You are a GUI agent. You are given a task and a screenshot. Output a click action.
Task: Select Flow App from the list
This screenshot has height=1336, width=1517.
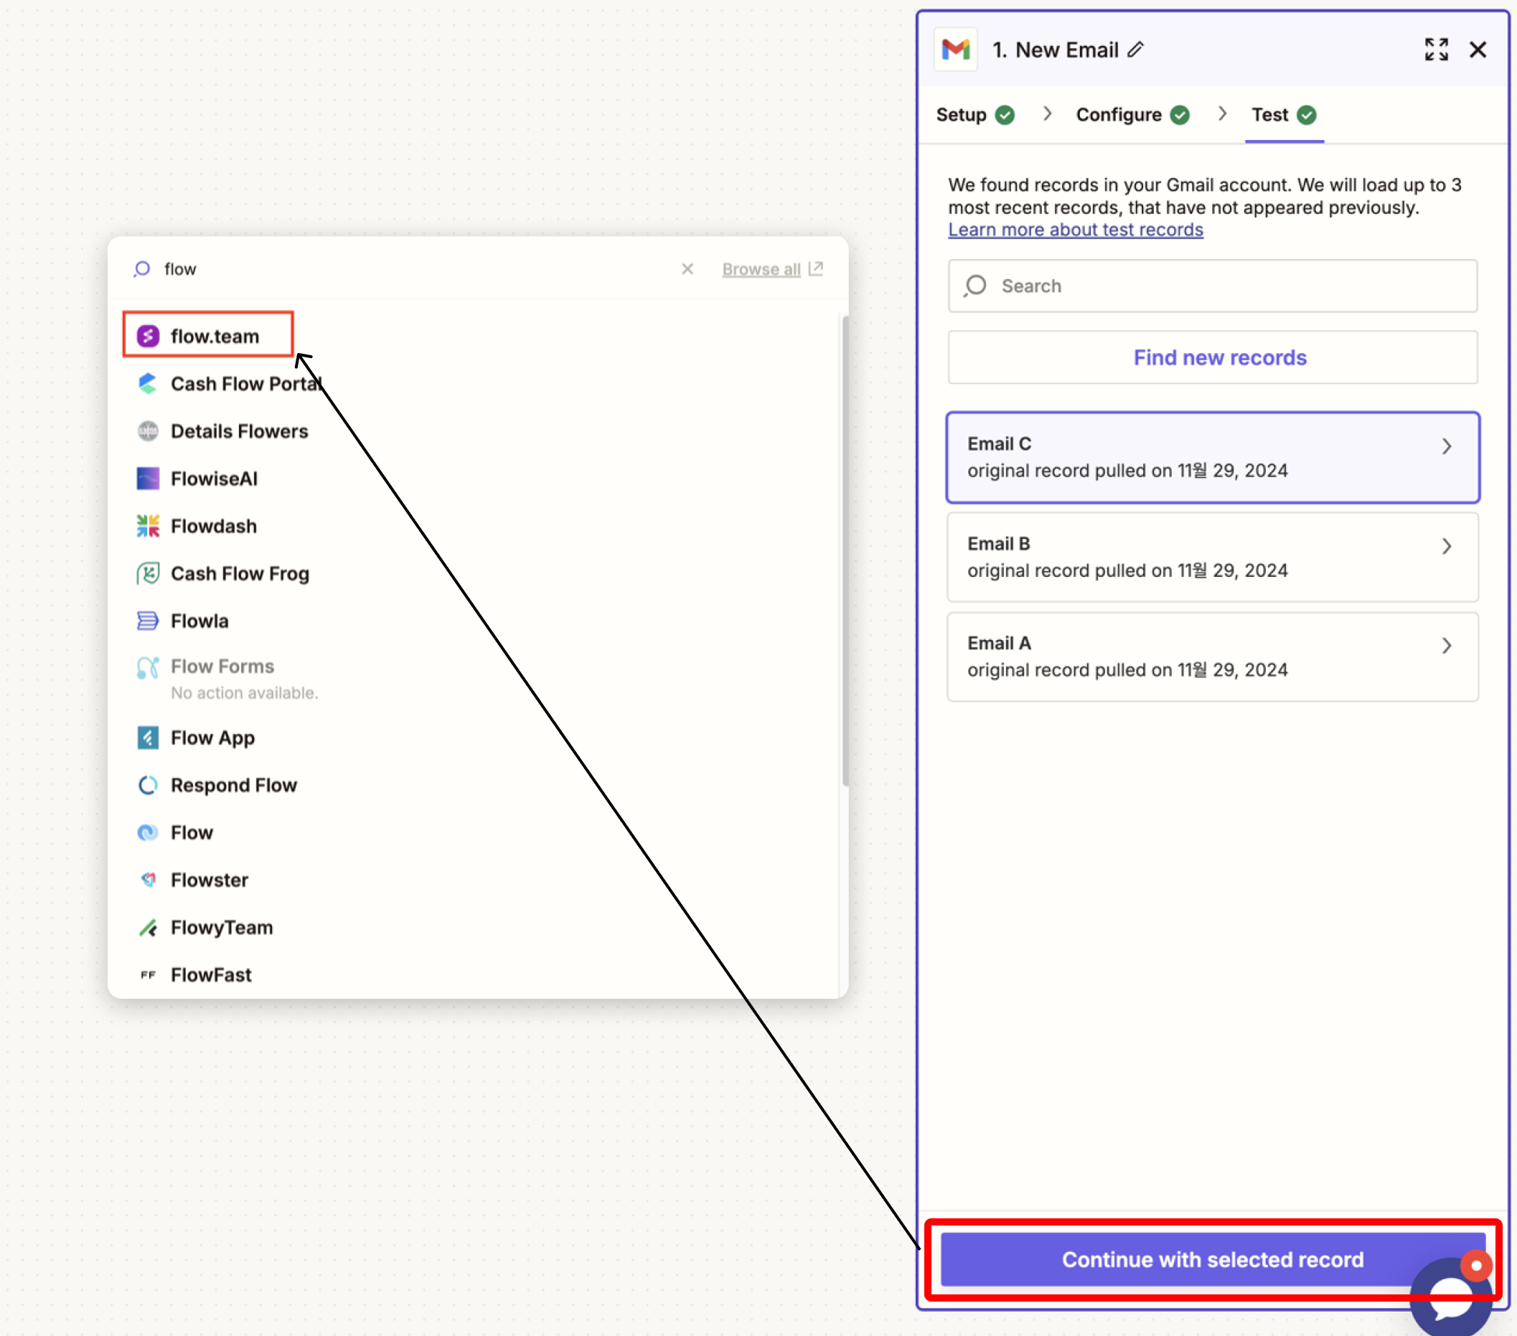pyautogui.click(x=212, y=738)
